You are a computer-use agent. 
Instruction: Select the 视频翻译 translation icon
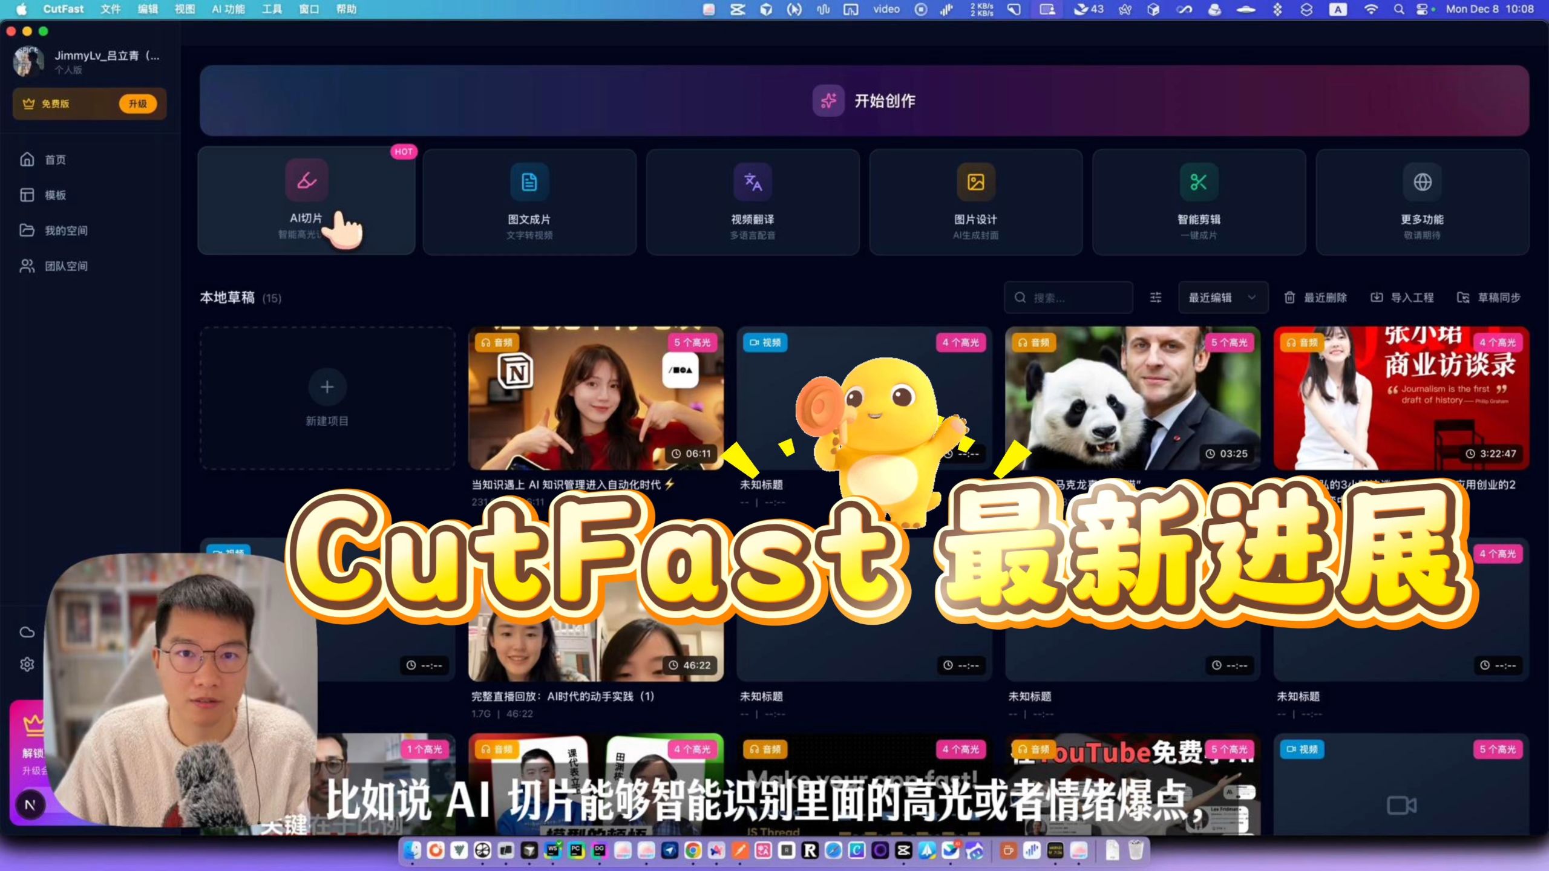coord(752,182)
